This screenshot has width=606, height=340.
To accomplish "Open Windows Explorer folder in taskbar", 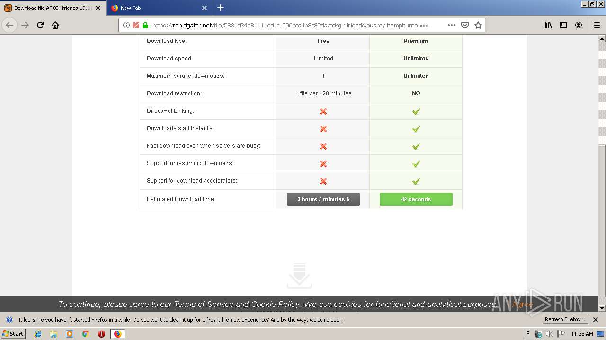I will [x=53, y=334].
